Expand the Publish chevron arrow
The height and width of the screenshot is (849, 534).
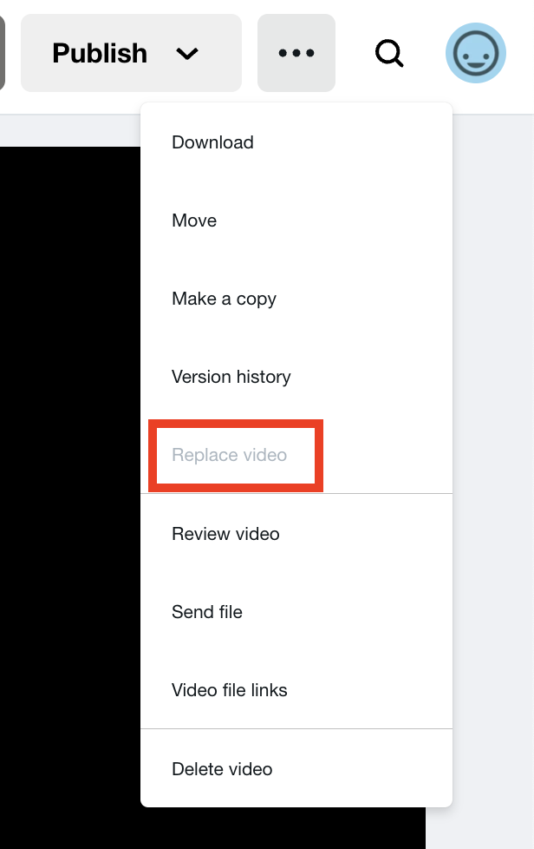[x=187, y=54]
